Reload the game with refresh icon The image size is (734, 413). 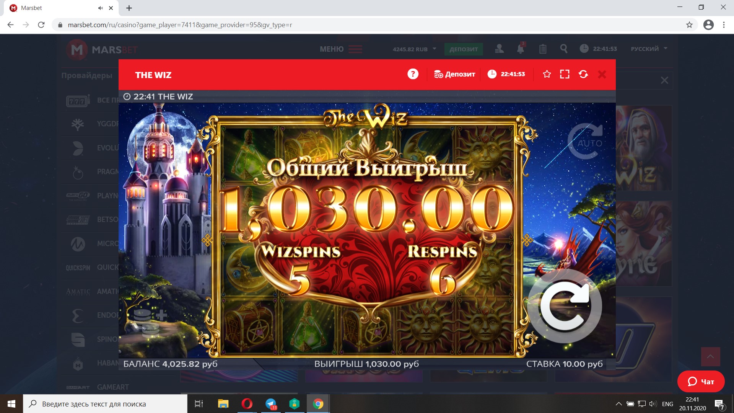(x=583, y=74)
